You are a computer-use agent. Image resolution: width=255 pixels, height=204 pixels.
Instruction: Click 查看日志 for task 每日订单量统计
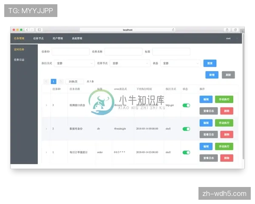click(209, 158)
